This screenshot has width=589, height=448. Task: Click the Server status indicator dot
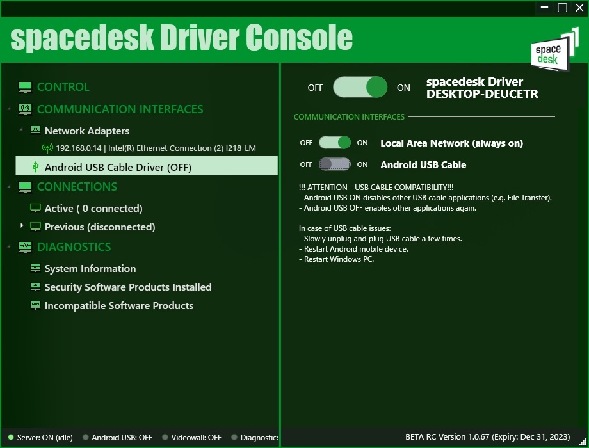click(11, 437)
